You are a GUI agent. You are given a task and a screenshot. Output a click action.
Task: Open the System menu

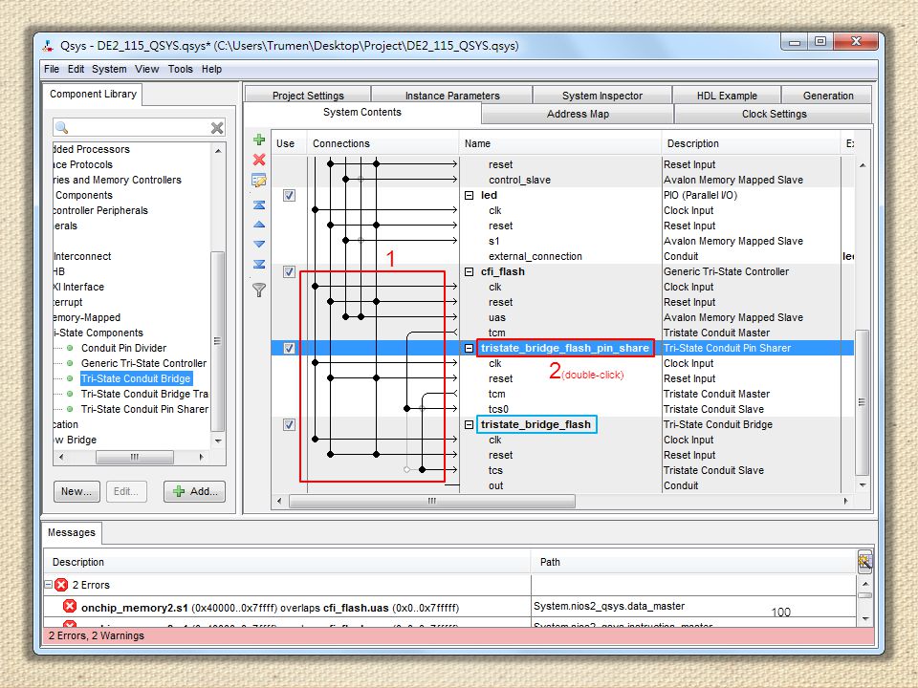109,69
